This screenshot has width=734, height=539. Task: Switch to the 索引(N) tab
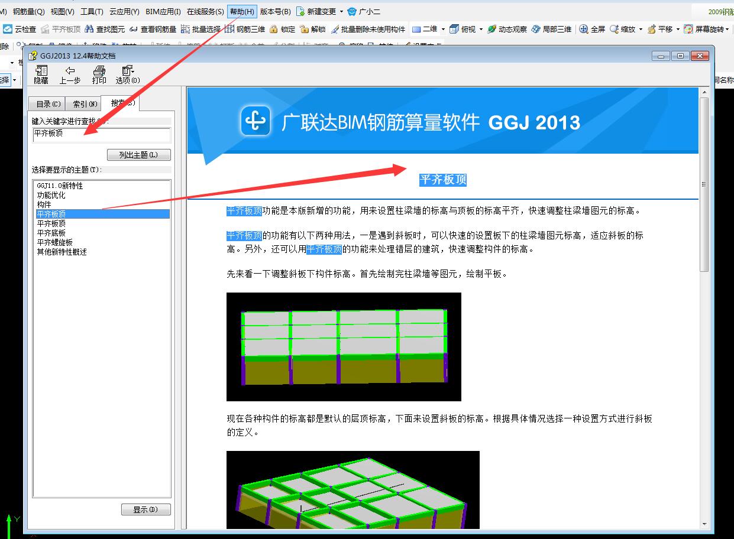point(85,104)
